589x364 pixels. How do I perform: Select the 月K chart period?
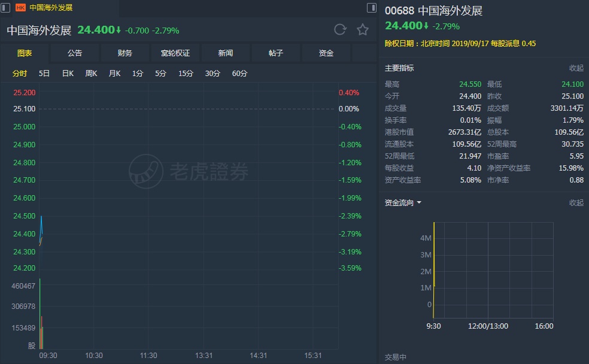(114, 73)
